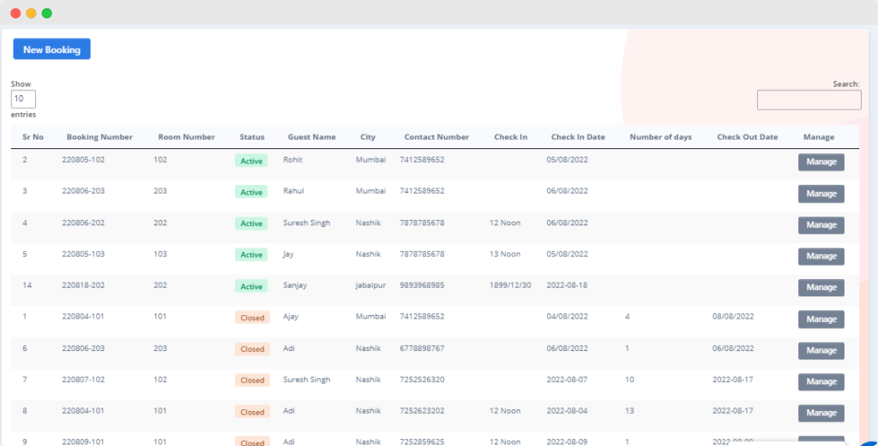878x446 pixels.
Task: Click number of days value 13
Action: pos(630,412)
